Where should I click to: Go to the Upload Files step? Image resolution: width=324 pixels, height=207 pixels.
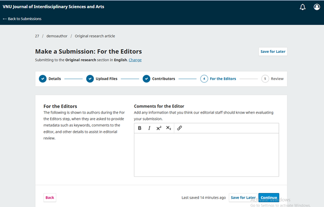click(x=102, y=79)
